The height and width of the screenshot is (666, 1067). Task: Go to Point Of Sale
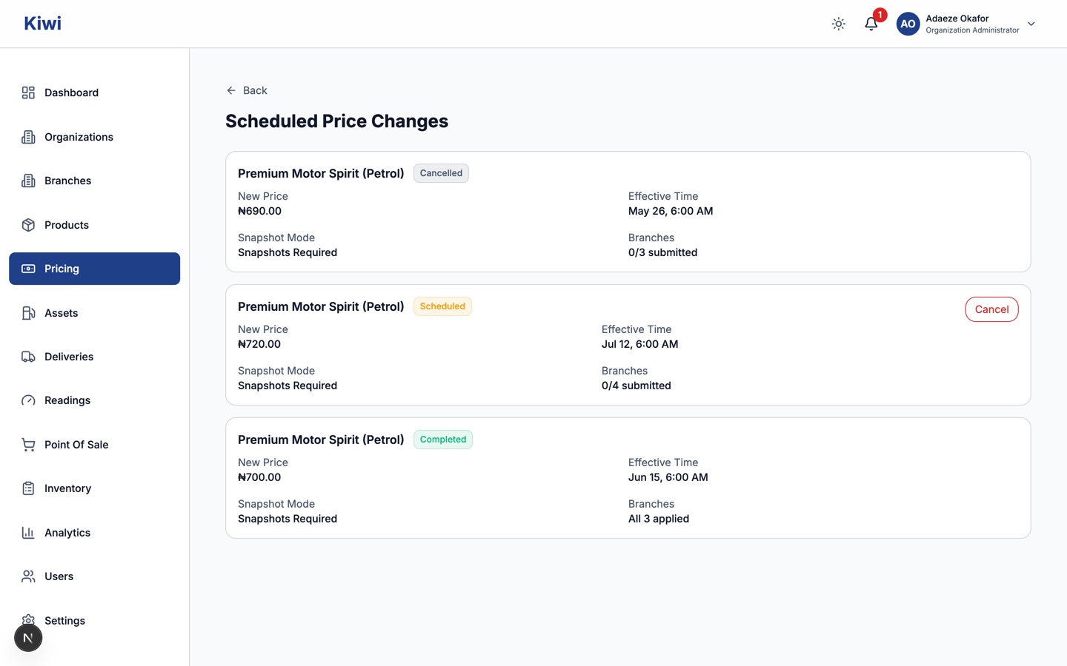tap(94, 445)
